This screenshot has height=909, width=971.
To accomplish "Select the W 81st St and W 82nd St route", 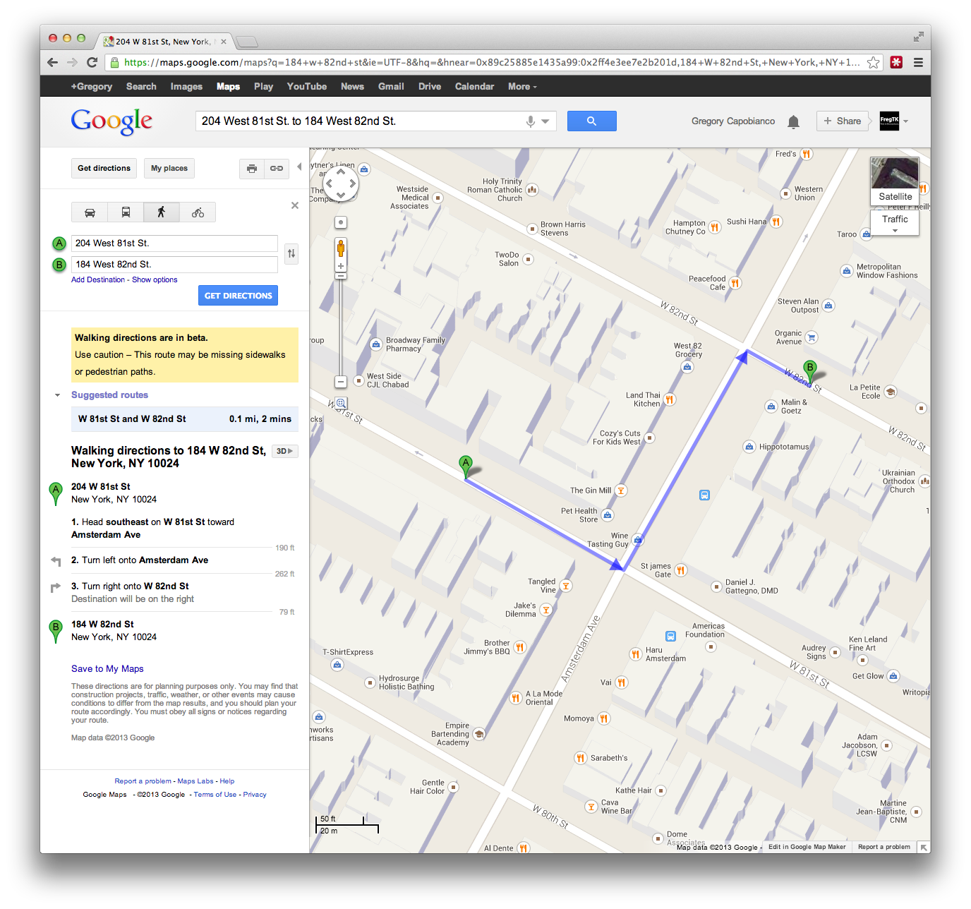I will coord(185,419).
